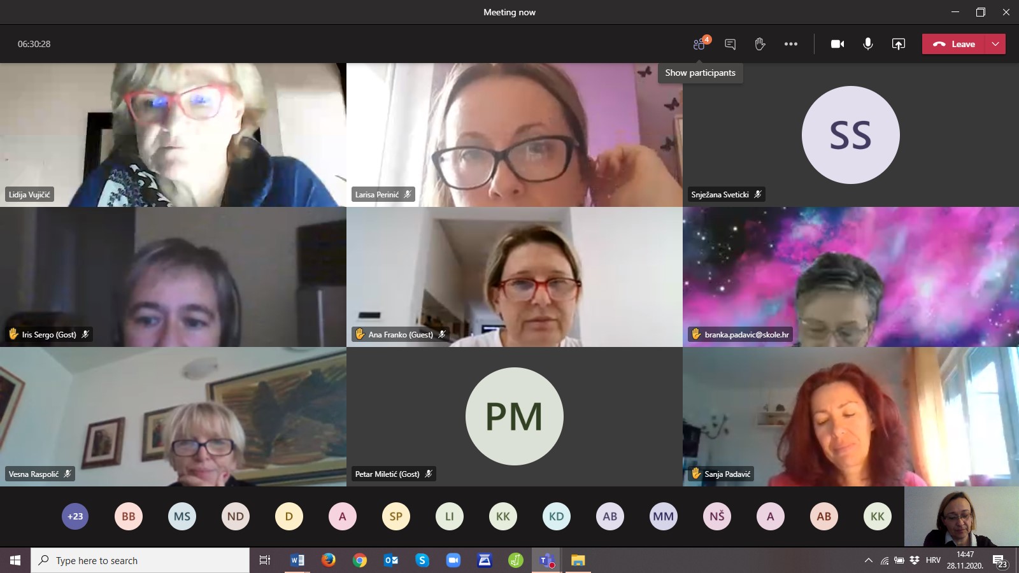Raise your hand in the meeting

(760, 44)
